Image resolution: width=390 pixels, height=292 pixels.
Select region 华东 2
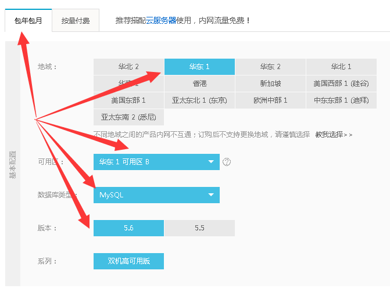pos(270,67)
